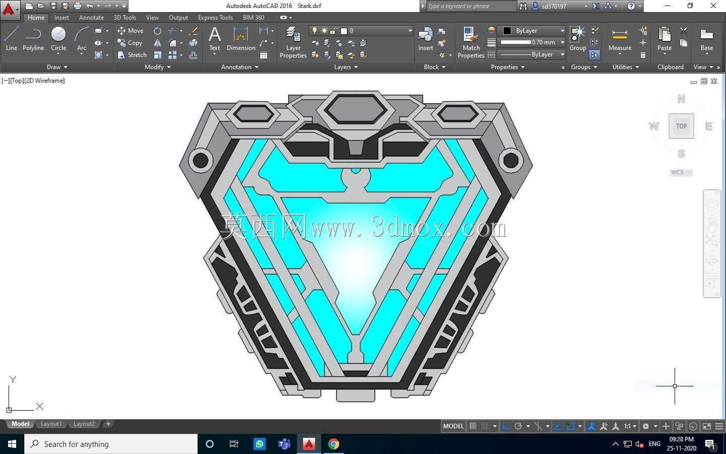Toggle group selection mode in Groups panel
This screenshot has width=726, height=454.
pyautogui.click(x=594, y=55)
